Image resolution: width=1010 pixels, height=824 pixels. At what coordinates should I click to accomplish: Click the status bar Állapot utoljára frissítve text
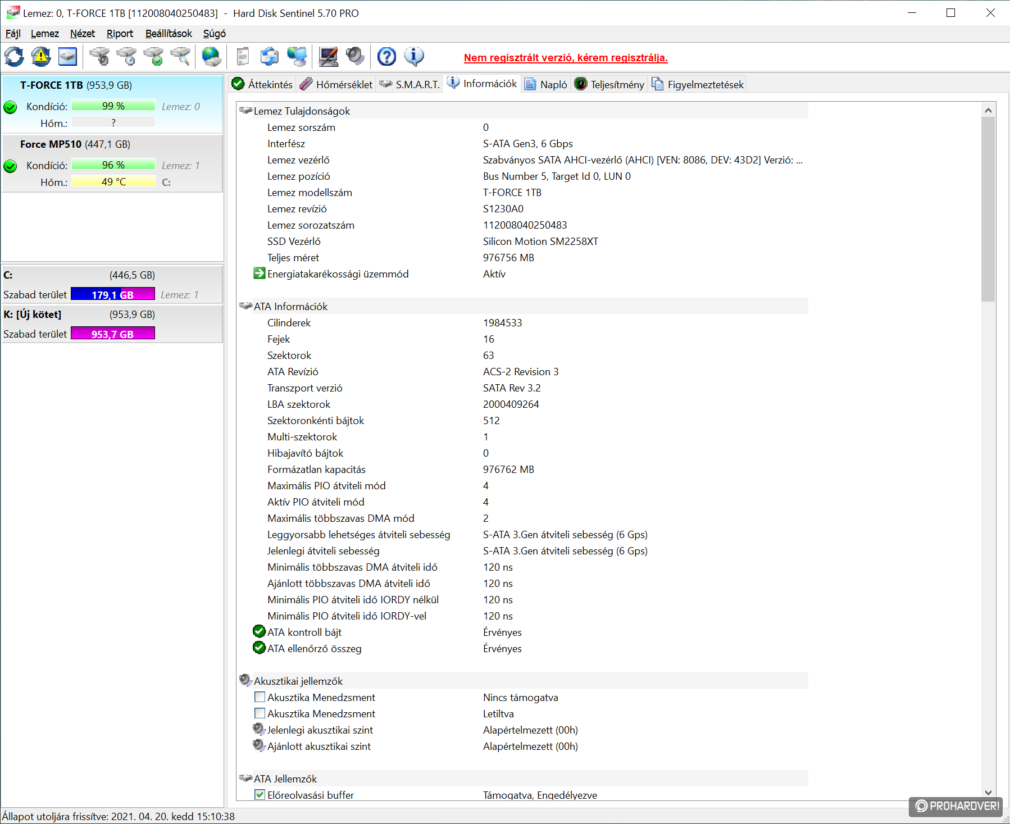click(x=118, y=816)
